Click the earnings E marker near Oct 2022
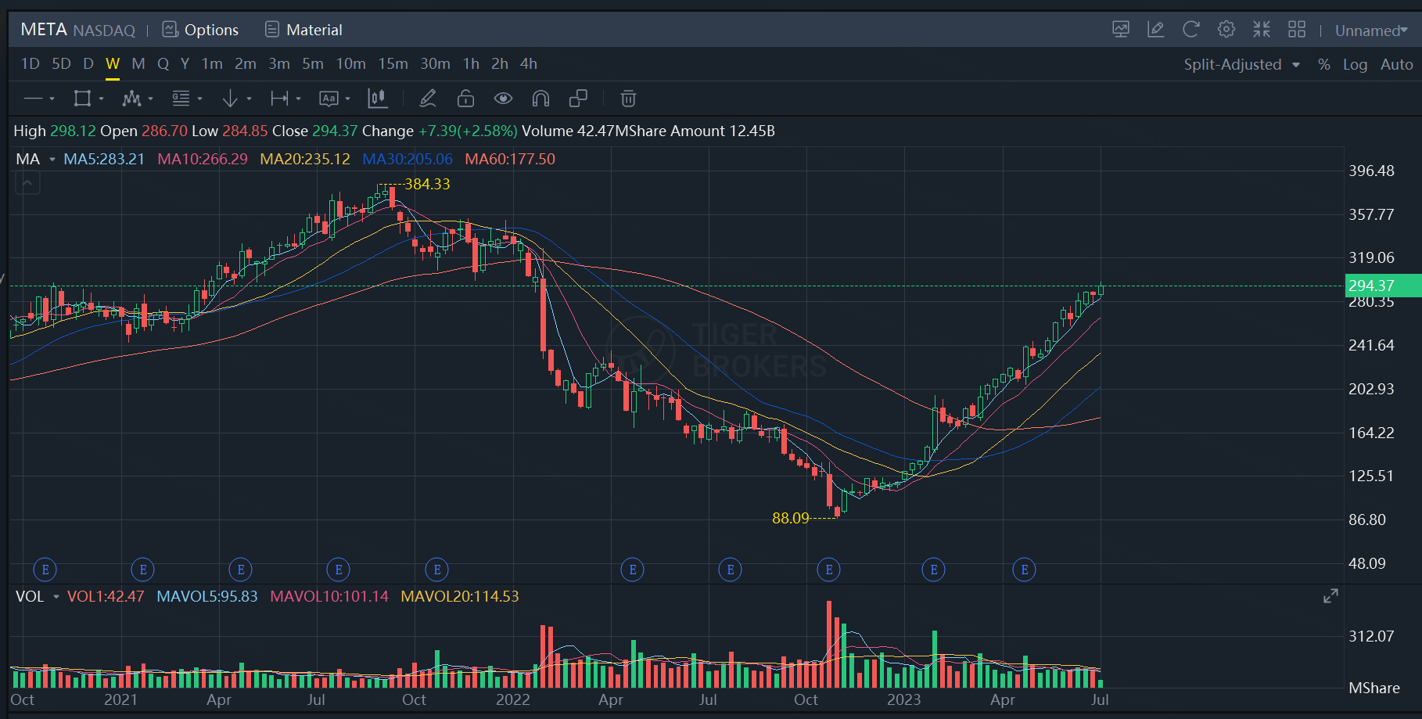 point(828,570)
